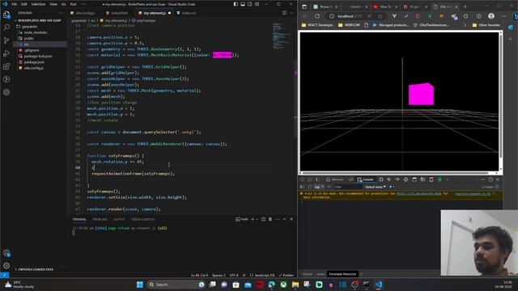Open browser profile avatar
518x291 pixels.
(491, 16)
